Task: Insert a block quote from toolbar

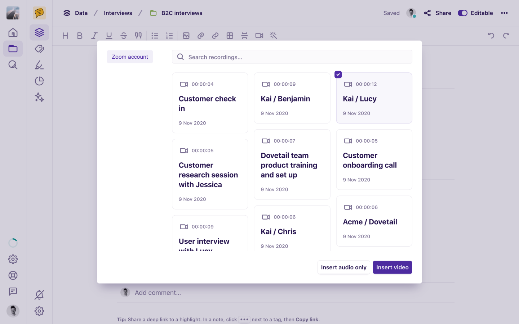Action: (x=138, y=36)
